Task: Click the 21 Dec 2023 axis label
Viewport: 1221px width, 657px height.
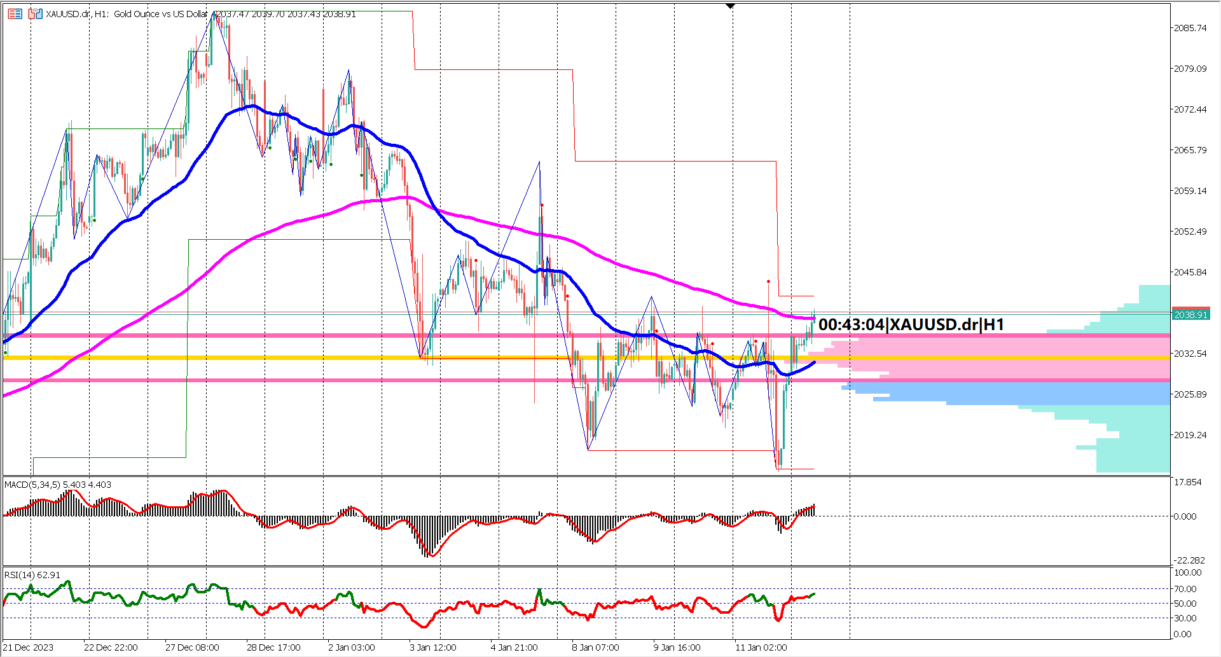Action: click(28, 647)
